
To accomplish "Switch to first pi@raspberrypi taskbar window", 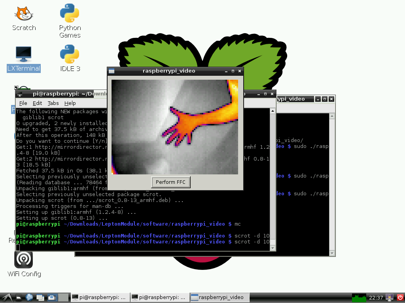I will [100, 297].
